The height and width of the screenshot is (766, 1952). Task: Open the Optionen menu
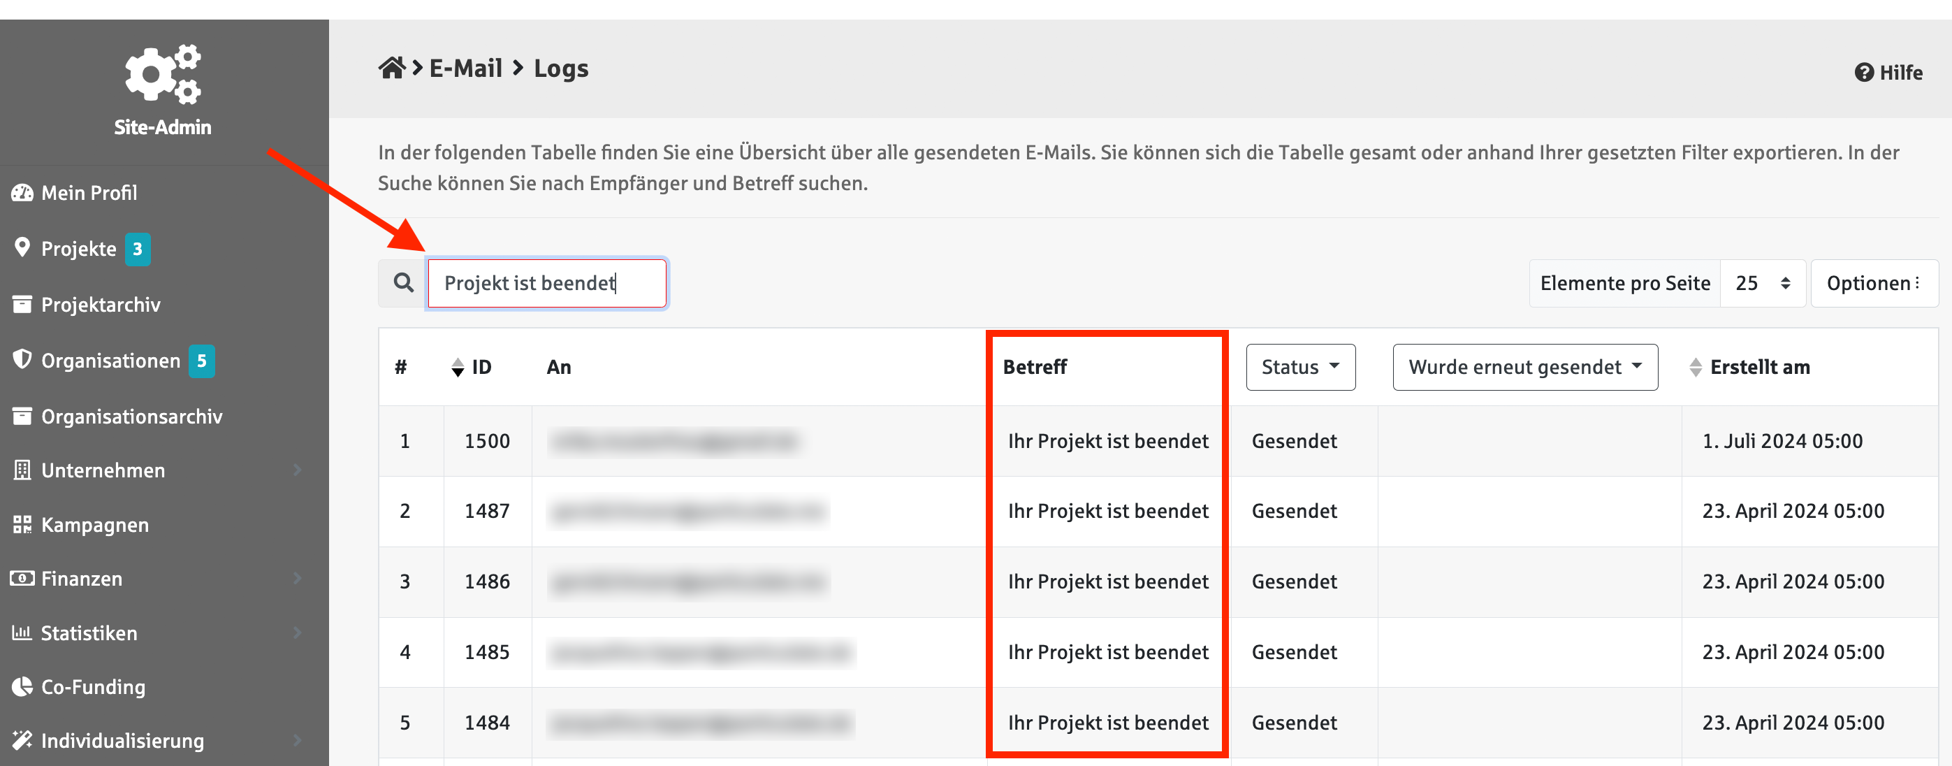click(x=1873, y=283)
